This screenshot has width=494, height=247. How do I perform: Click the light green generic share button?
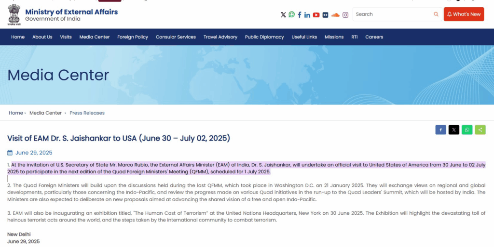(x=480, y=130)
